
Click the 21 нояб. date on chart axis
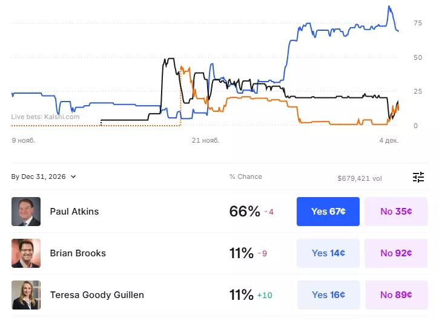tap(205, 140)
